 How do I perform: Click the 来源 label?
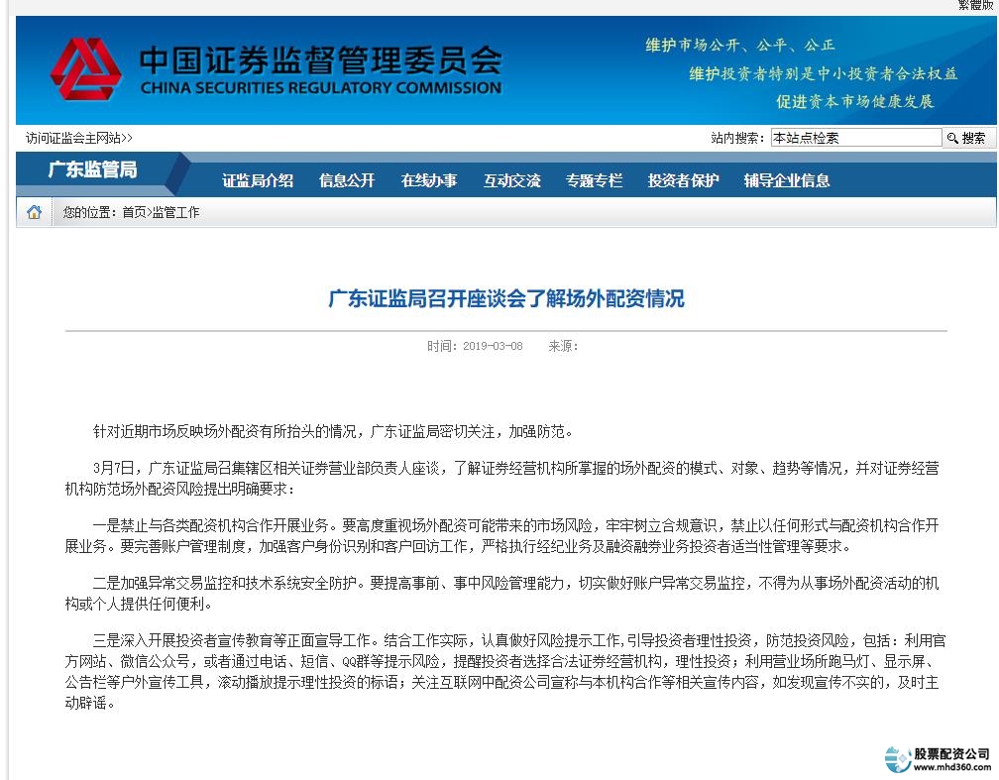point(563,346)
